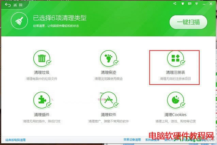
Task: Toggle the checkmark on 清理注册表
Action: 183,62
